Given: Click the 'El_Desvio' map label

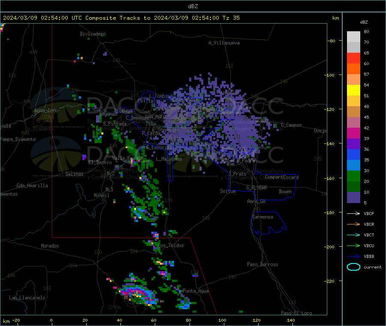Looking at the screenshot, I should (100, 162).
